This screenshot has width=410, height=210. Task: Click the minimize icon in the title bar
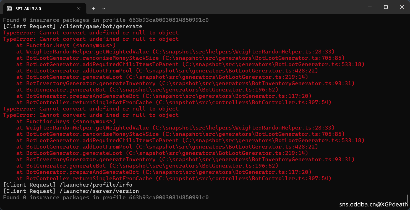[369, 7]
